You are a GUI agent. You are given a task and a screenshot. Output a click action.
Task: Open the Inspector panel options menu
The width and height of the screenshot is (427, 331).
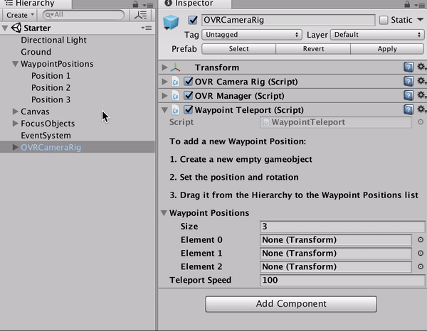pos(420,5)
